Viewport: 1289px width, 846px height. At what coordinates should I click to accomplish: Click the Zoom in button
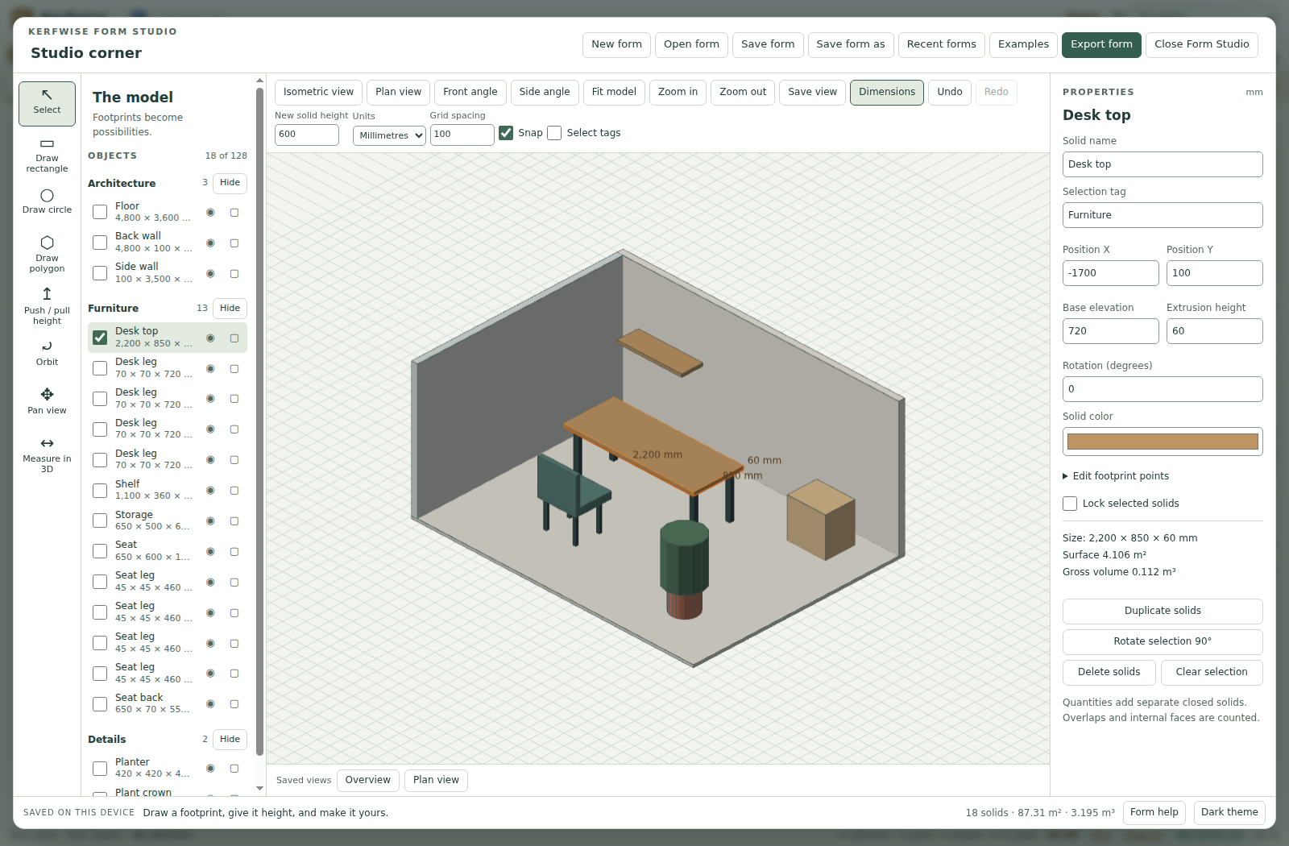coord(678,92)
